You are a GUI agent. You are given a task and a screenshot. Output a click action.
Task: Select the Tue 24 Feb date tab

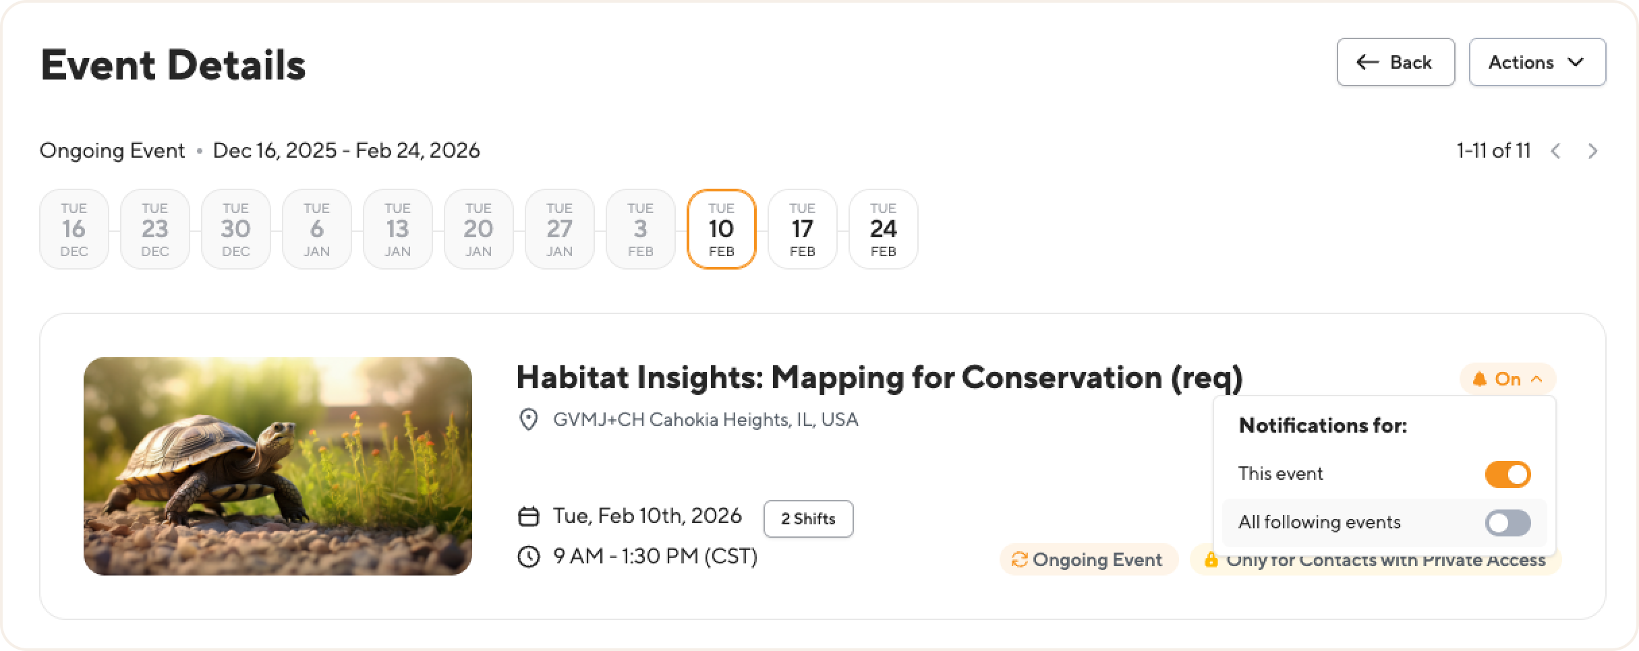883,229
